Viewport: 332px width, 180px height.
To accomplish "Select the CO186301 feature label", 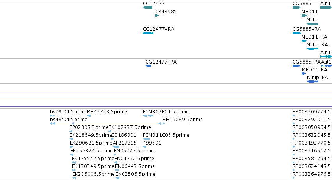I will [x=124, y=135].
